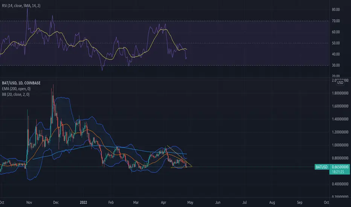
Task: Click the Jul label on time axis
Action: coord(244,202)
